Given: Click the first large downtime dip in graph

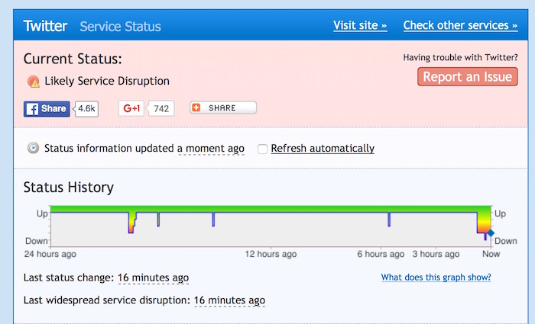Looking at the screenshot, I should 131,223.
